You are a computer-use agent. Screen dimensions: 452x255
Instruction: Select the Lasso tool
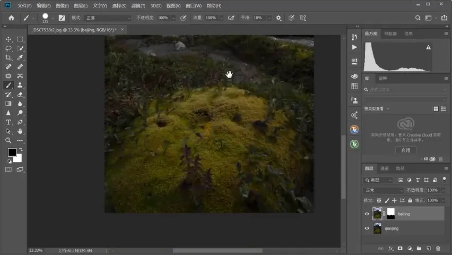(x=8, y=48)
